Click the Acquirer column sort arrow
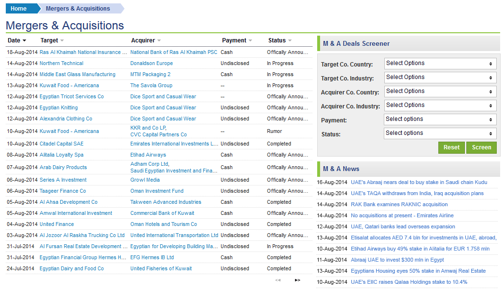The height and width of the screenshot is (291, 504). pos(159,41)
